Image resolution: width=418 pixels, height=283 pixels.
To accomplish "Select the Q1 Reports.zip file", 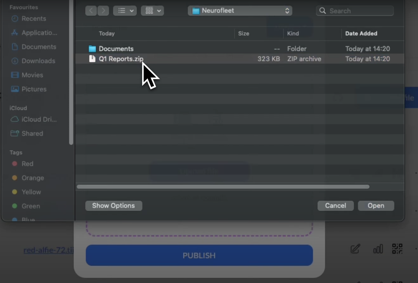I will coord(121,59).
